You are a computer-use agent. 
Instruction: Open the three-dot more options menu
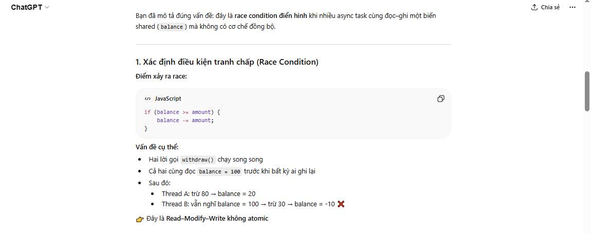click(x=572, y=7)
